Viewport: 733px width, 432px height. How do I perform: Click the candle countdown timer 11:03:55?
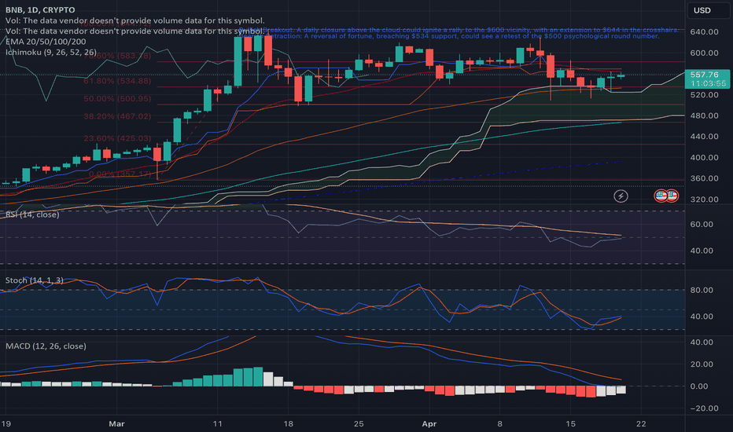708,83
